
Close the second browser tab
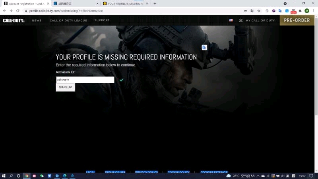click(x=97, y=4)
